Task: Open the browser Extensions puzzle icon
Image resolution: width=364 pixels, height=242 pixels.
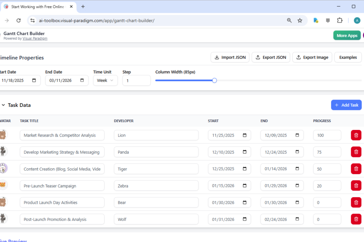Action: pos(339,20)
